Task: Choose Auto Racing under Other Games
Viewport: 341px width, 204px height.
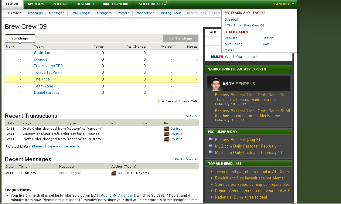Action: pyautogui.click(x=233, y=44)
